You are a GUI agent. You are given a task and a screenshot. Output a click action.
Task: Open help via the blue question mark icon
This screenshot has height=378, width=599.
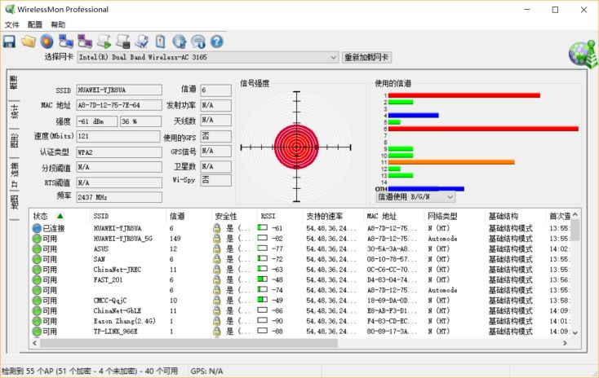[x=216, y=42]
